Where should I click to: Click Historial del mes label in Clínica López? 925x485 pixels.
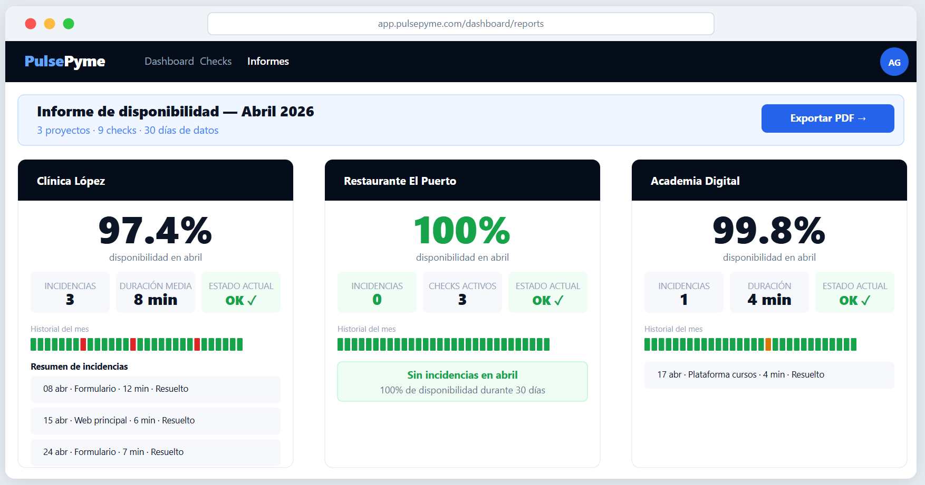(60, 329)
